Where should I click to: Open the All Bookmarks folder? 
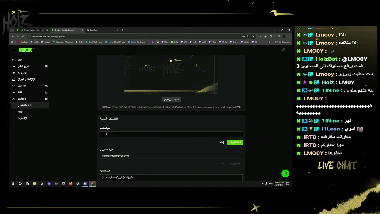point(283,42)
